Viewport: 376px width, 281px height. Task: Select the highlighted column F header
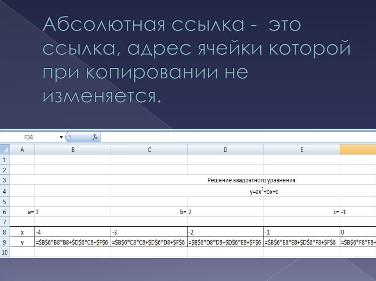pyautogui.click(x=358, y=150)
